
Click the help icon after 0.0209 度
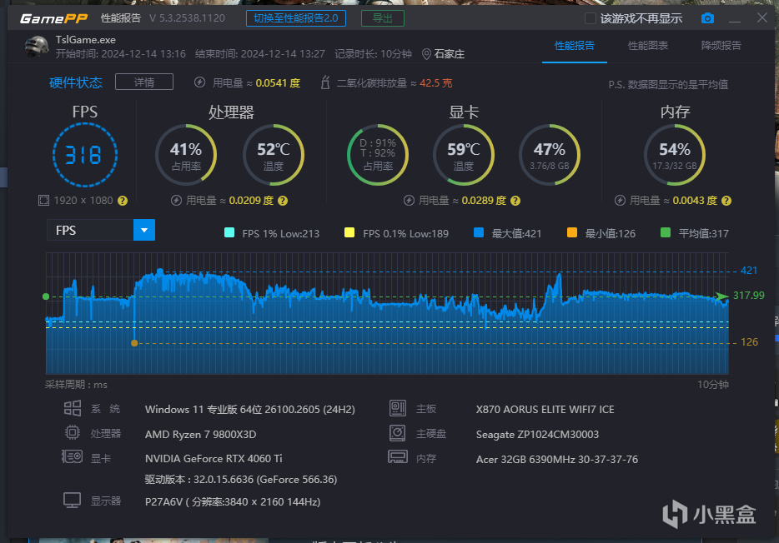(x=283, y=201)
